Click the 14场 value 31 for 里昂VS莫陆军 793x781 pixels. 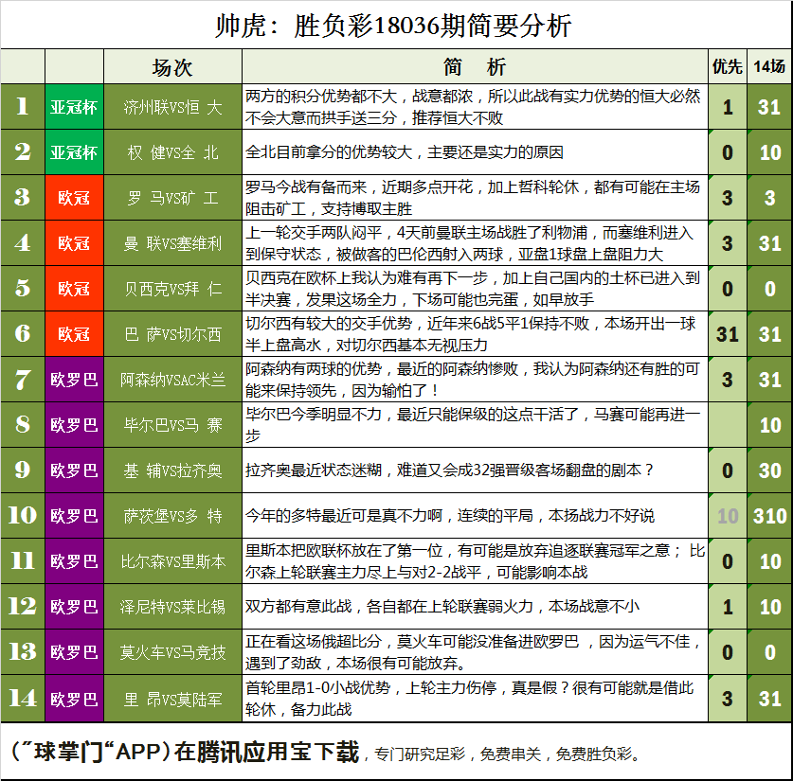point(769,700)
